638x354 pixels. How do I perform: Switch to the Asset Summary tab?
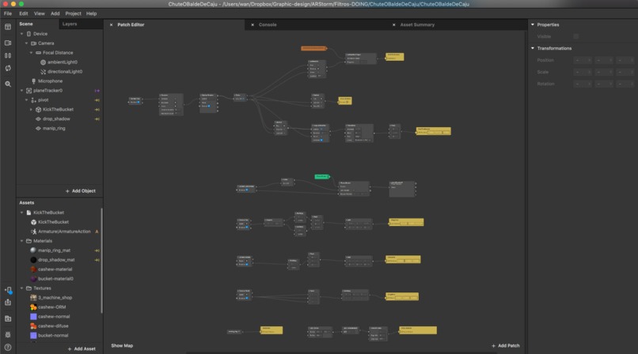417,24
